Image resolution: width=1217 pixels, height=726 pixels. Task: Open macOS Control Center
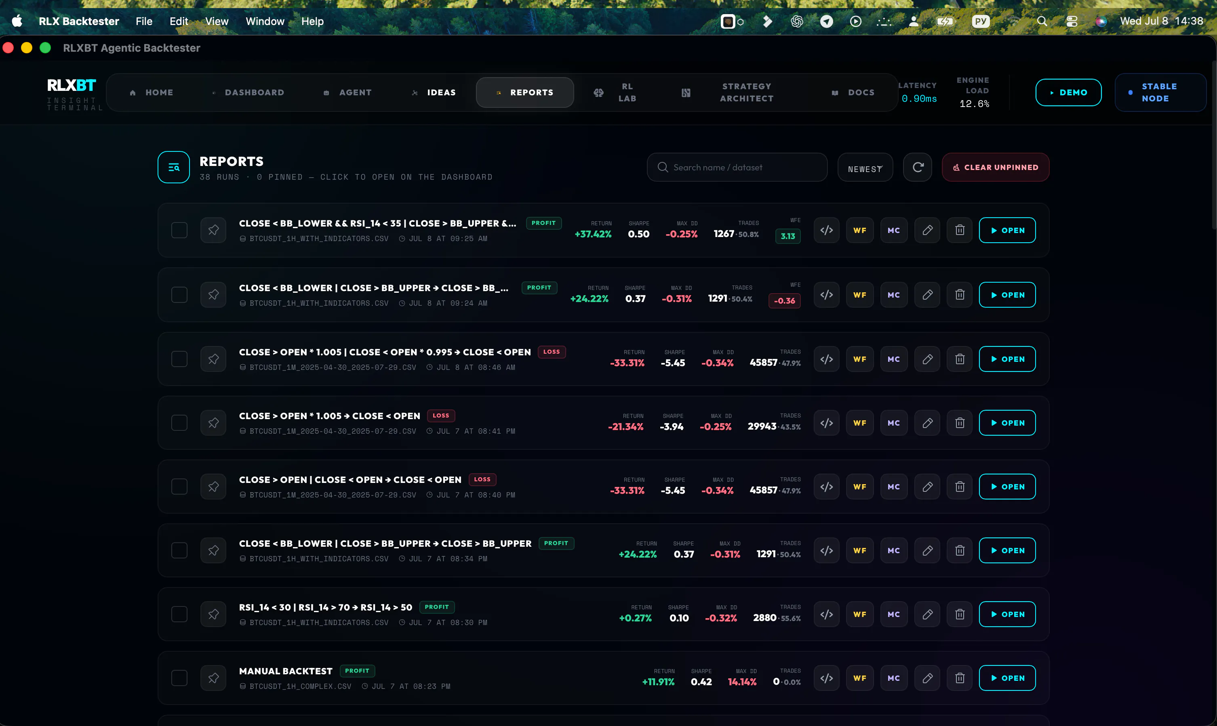pos(1072,21)
